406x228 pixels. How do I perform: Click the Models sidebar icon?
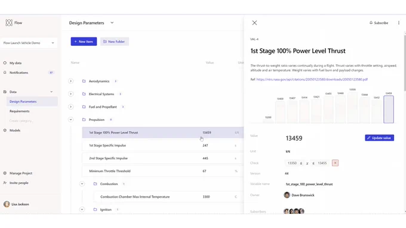click(x=5, y=130)
